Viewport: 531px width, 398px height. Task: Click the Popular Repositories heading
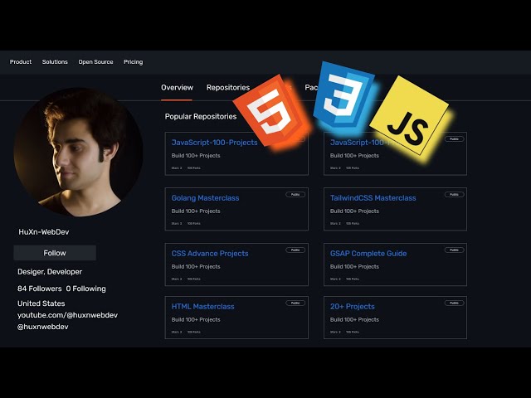point(201,116)
